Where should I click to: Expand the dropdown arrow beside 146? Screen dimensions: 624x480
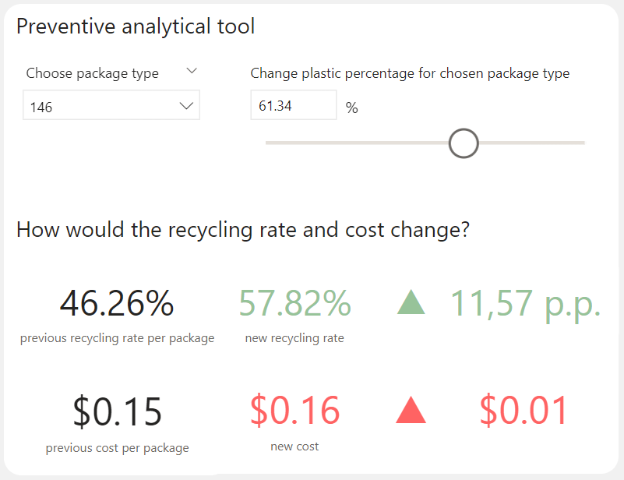[x=187, y=104]
